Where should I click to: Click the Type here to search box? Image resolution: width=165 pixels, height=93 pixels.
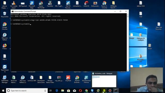pos(27,91)
